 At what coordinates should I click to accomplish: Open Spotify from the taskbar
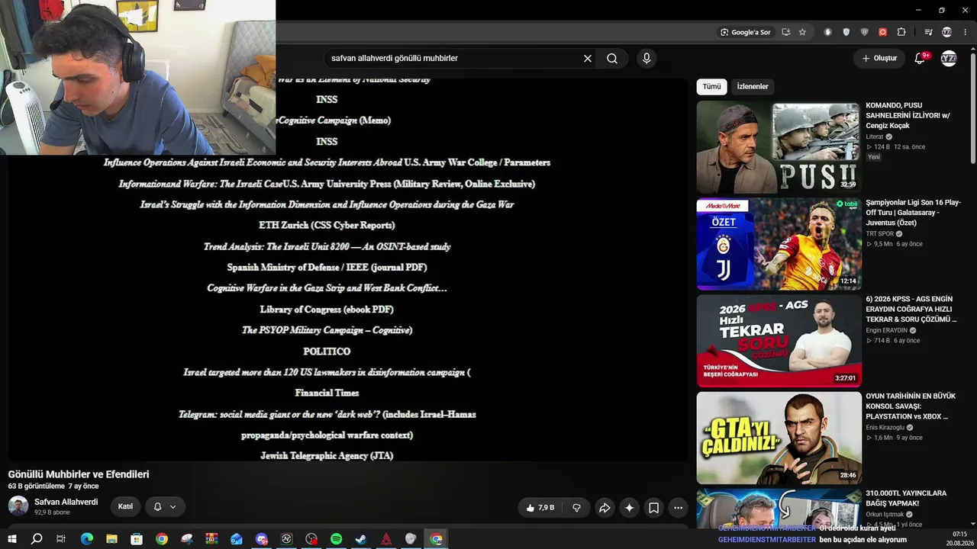tap(337, 539)
